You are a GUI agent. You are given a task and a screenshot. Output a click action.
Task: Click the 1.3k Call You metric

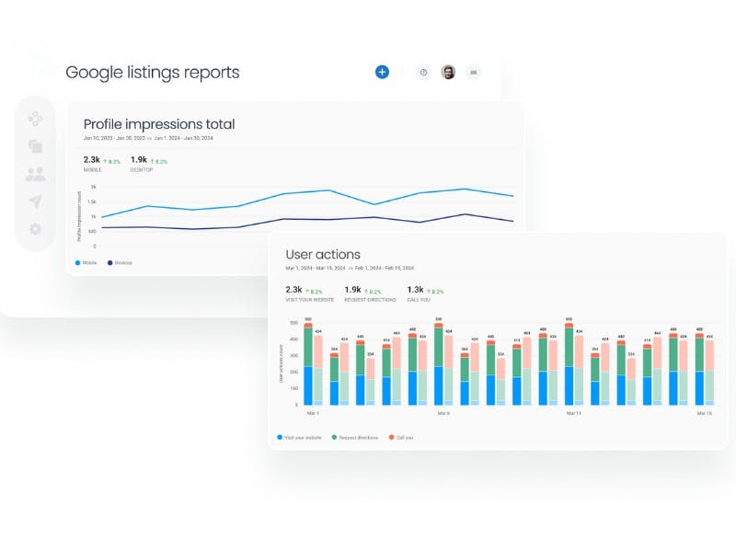pyautogui.click(x=424, y=293)
